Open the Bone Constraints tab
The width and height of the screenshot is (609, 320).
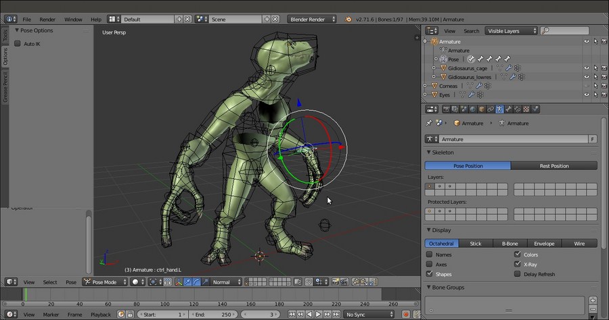pyautogui.click(x=518, y=109)
